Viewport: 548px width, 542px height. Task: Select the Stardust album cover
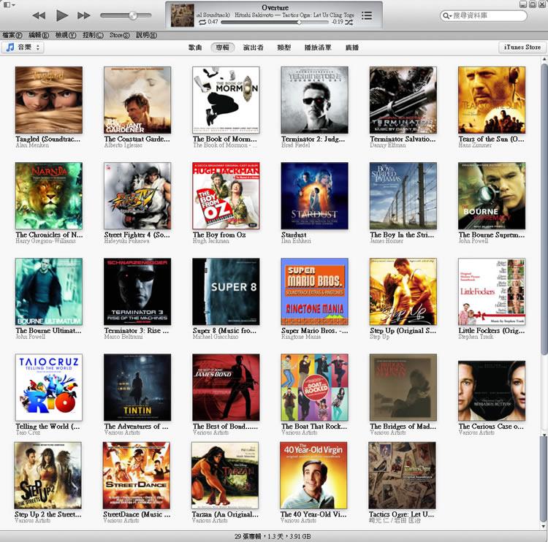[x=314, y=196]
